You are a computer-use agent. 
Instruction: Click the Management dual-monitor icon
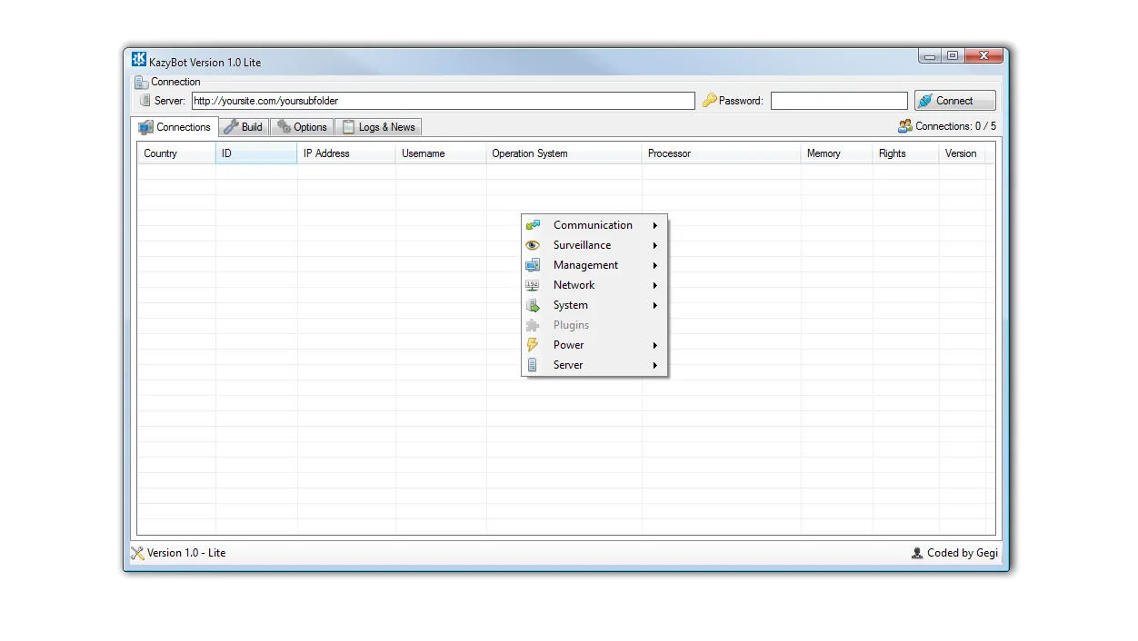[x=533, y=265]
